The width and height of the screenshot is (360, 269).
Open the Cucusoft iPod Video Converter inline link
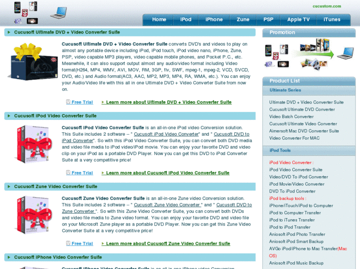click(x=166, y=134)
